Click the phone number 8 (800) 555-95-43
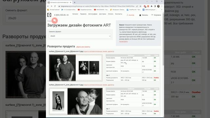The height and width of the screenshot is (118, 210). pyautogui.click(x=61, y=15)
